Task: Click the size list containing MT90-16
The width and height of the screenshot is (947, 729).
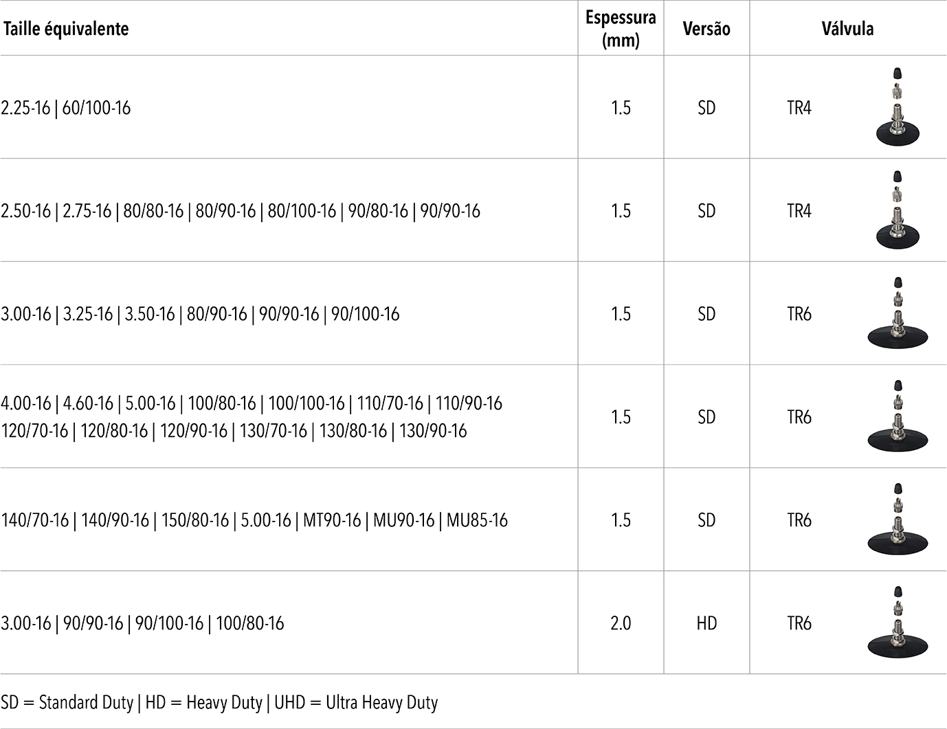Action: click(x=254, y=520)
